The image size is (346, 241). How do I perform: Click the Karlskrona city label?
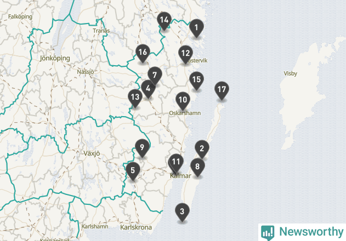click(x=136, y=227)
